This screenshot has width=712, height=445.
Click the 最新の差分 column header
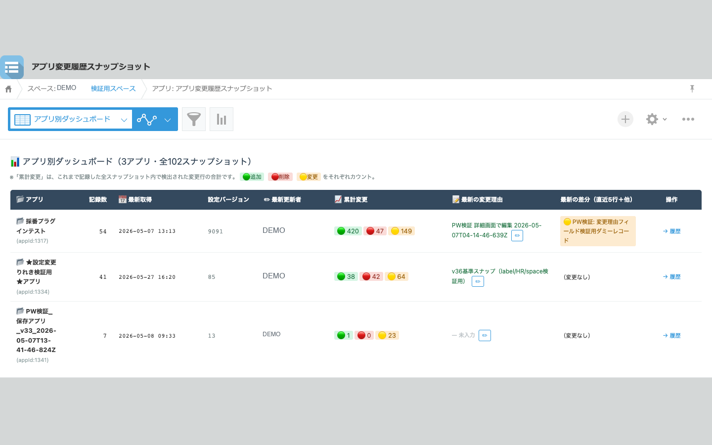coord(596,200)
